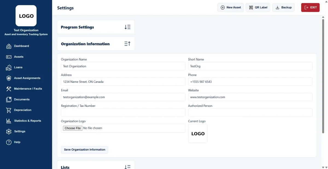
Task: Click the Phone input field
Action: (250, 82)
